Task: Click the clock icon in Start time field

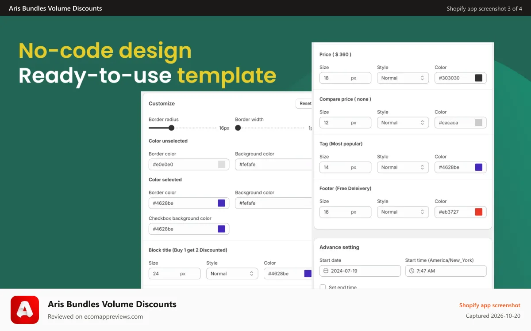Action: [x=412, y=271]
